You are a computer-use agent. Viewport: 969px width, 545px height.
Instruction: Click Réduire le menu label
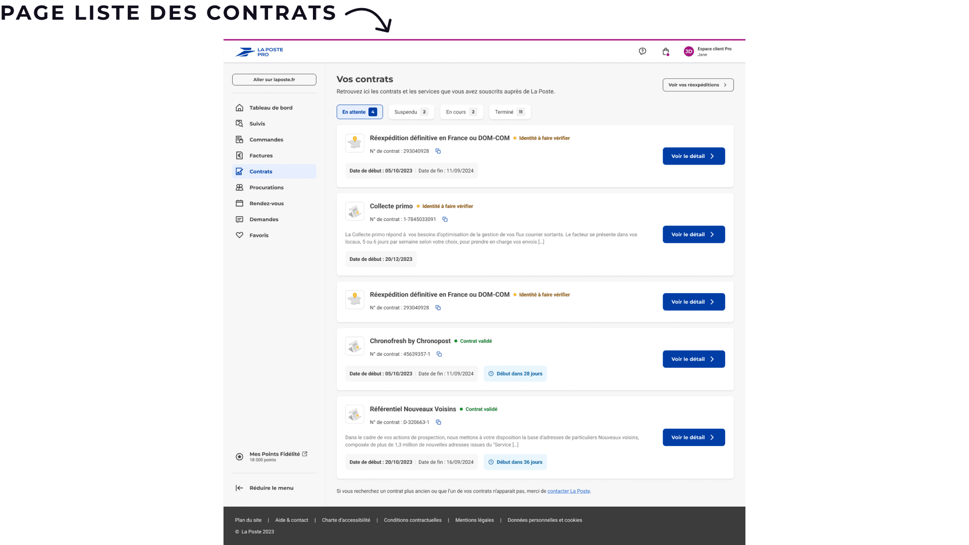(x=272, y=488)
